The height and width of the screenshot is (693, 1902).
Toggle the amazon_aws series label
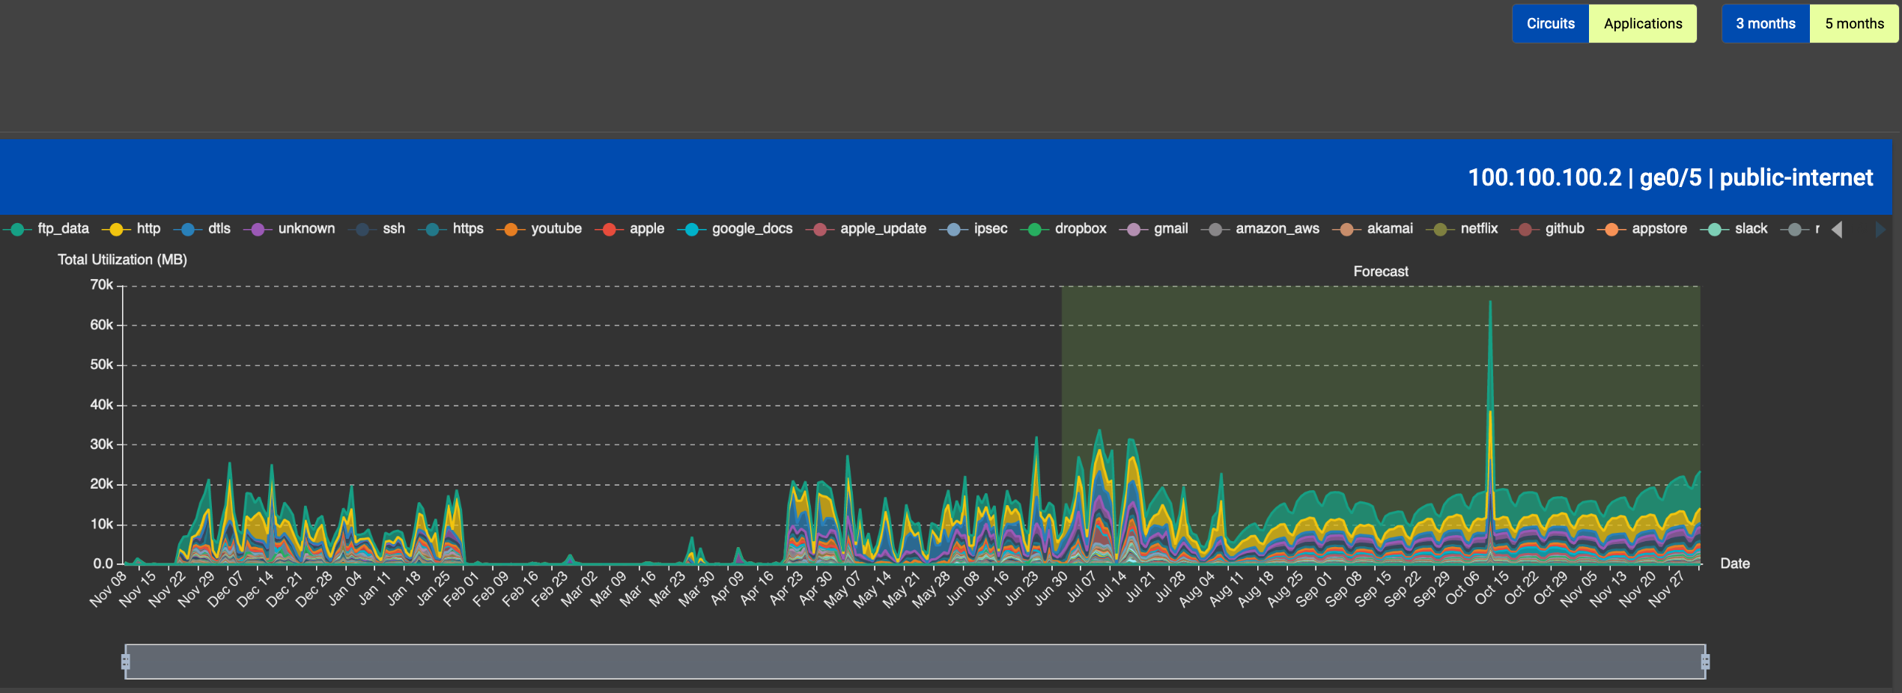click(x=1277, y=229)
